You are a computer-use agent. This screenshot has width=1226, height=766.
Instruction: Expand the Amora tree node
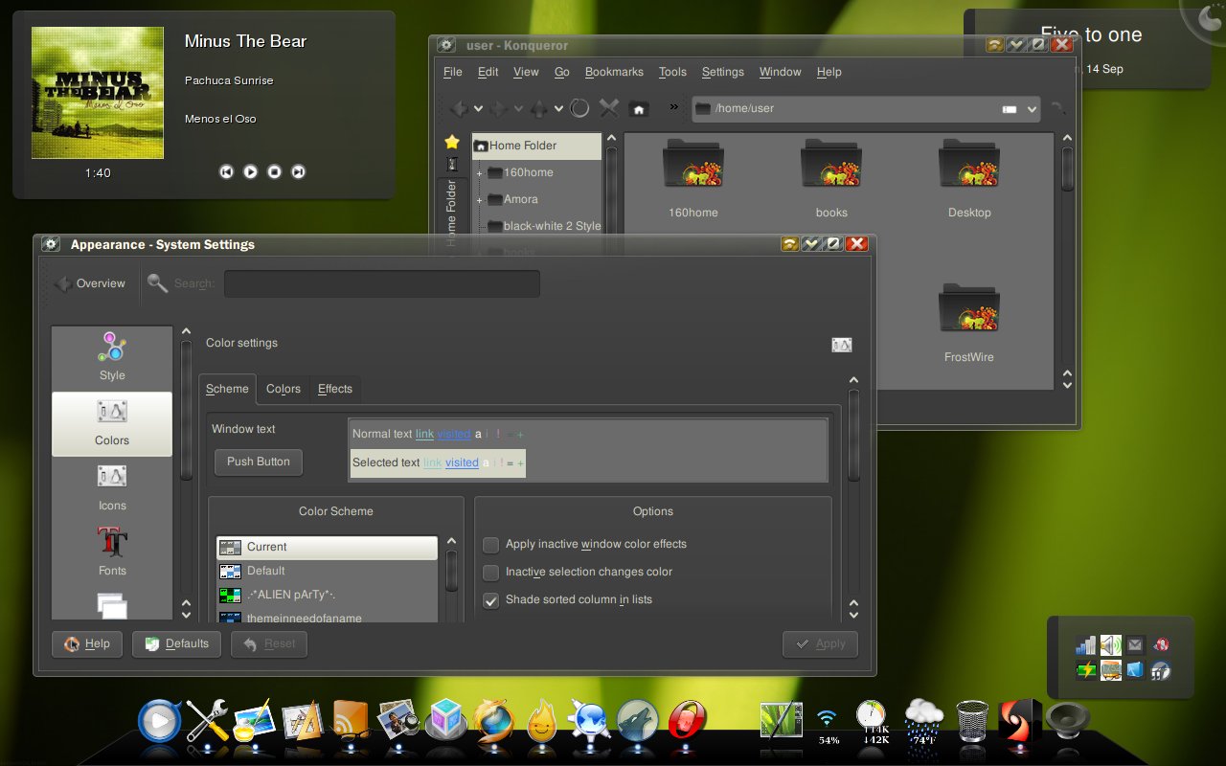pyautogui.click(x=479, y=200)
